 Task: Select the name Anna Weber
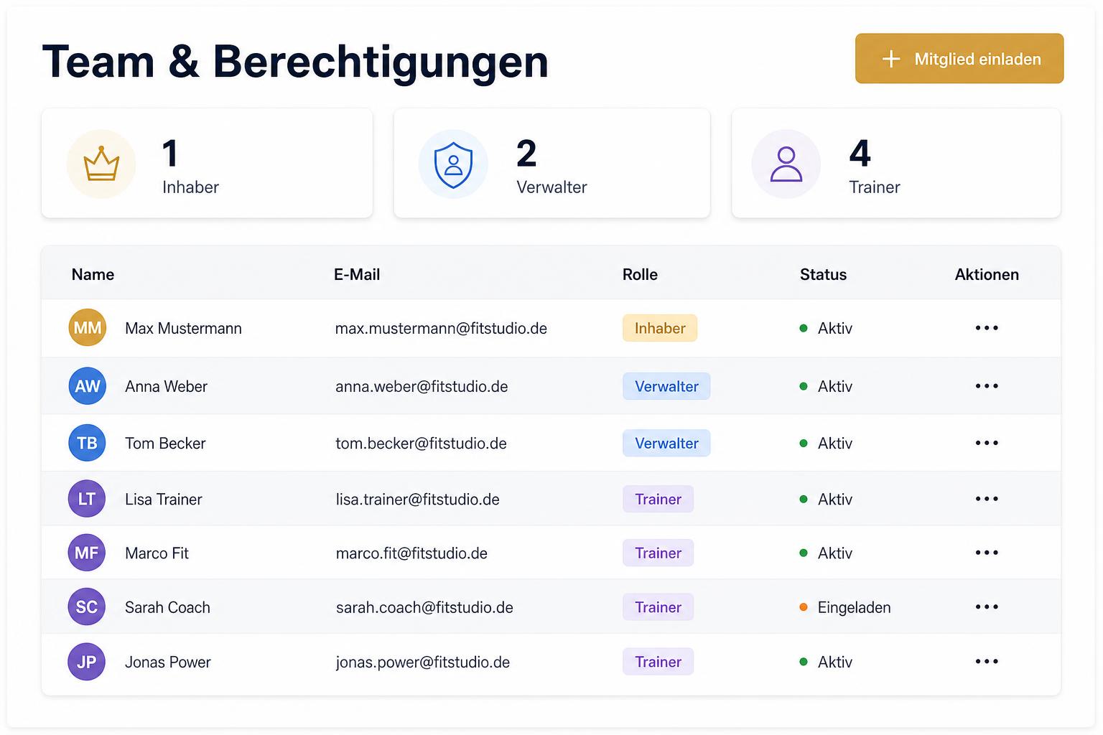pos(166,386)
